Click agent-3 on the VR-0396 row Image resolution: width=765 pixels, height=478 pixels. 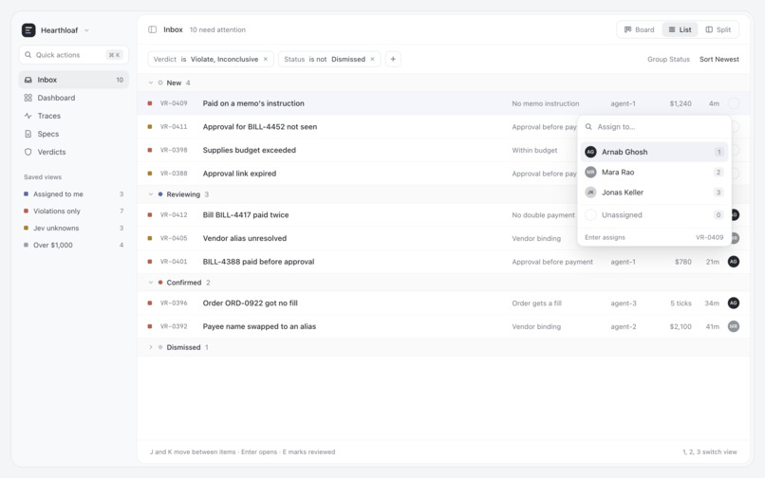coord(624,303)
